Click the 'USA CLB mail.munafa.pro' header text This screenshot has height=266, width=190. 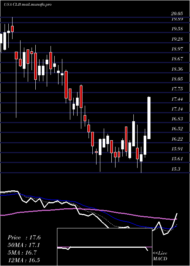pos(28,5)
